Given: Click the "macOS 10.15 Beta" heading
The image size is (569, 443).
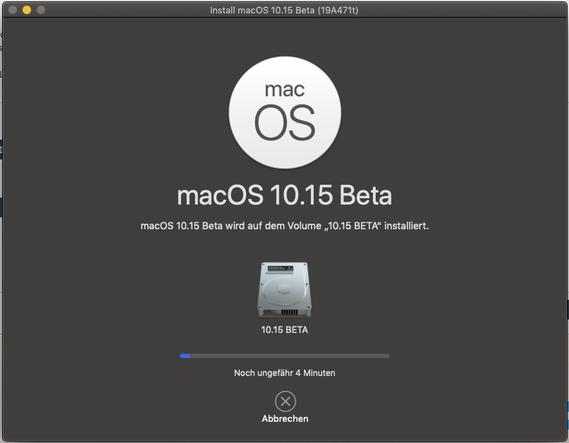Looking at the screenshot, I should [285, 195].
